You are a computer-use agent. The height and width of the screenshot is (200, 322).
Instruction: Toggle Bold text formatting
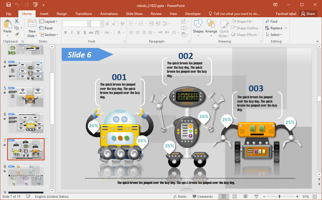point(65,32)
